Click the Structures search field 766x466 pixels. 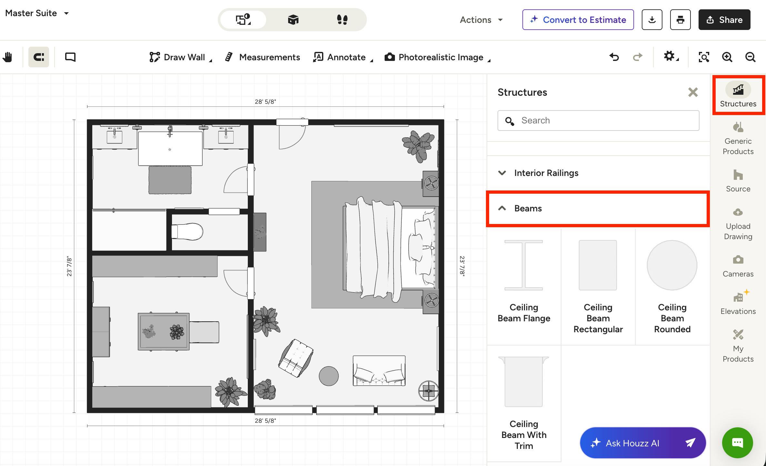click(x=598, y=121)
